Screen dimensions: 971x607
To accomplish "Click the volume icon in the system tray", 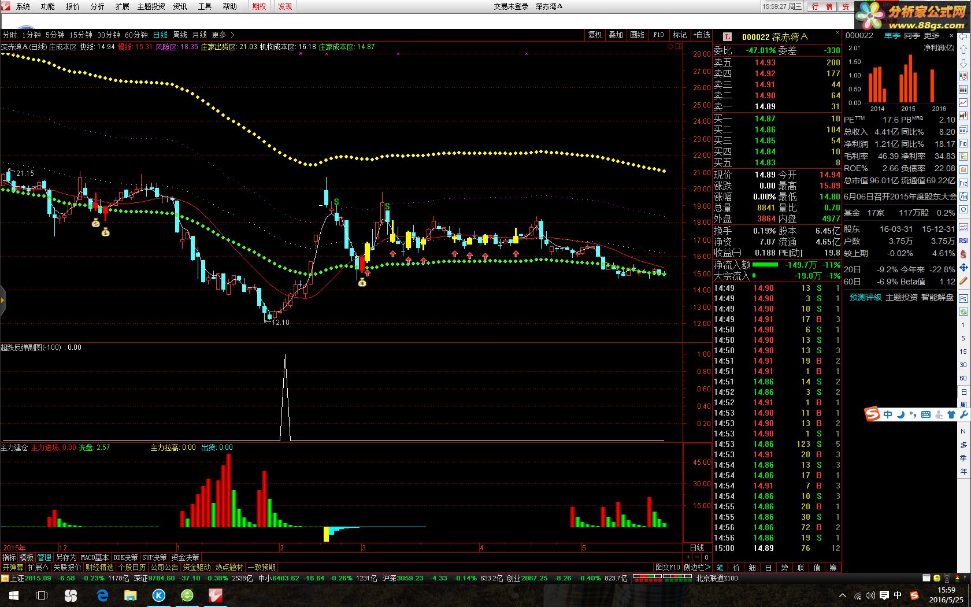I will pos(870,595).
